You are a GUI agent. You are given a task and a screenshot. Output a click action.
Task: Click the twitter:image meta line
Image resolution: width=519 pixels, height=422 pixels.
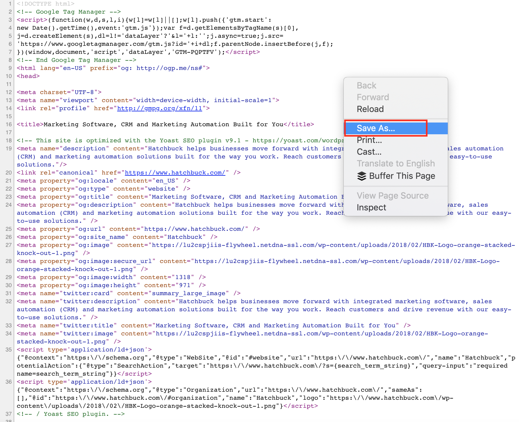[252, 338]
